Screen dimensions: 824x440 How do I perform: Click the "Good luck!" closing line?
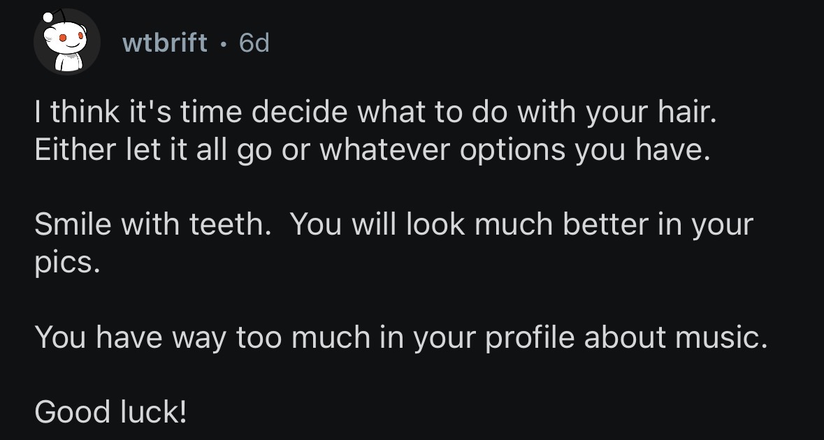pos(110,412)
